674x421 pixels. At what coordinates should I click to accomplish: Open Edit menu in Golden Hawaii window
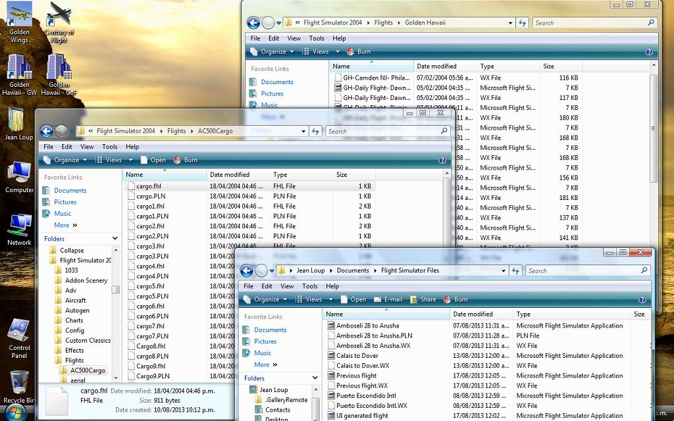click(274, 38)
